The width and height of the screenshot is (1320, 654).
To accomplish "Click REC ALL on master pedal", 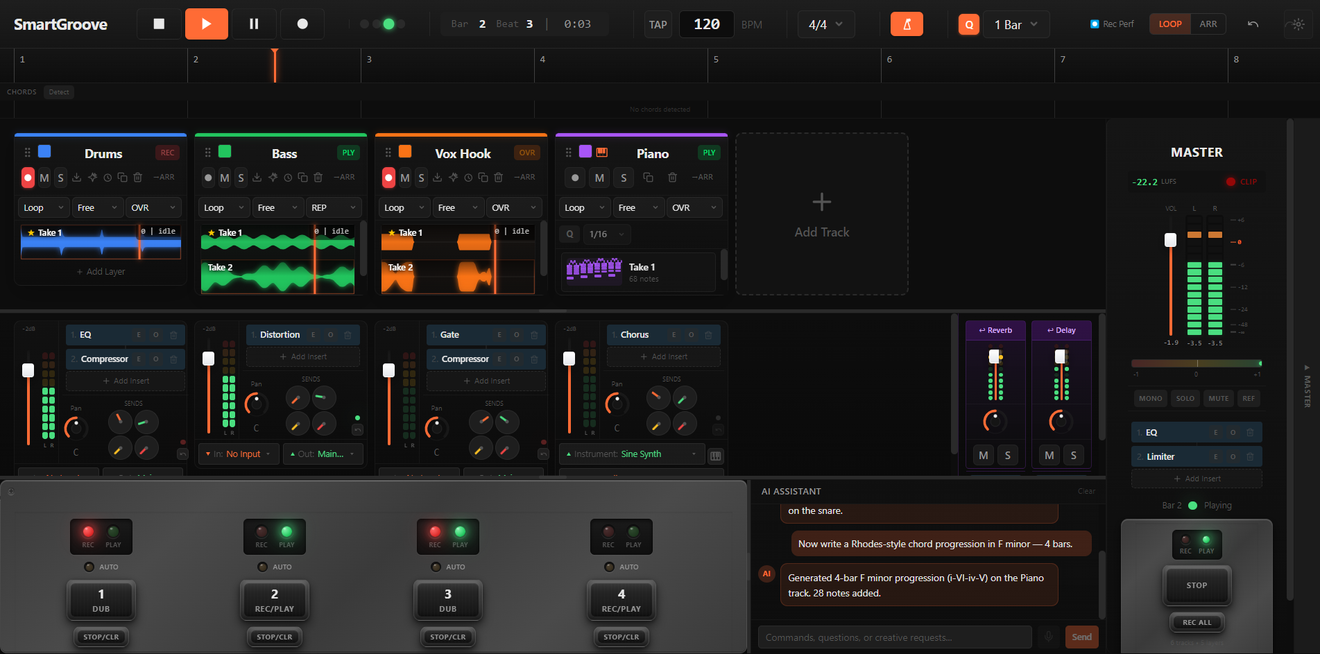I will click(x=1197, y=622).
